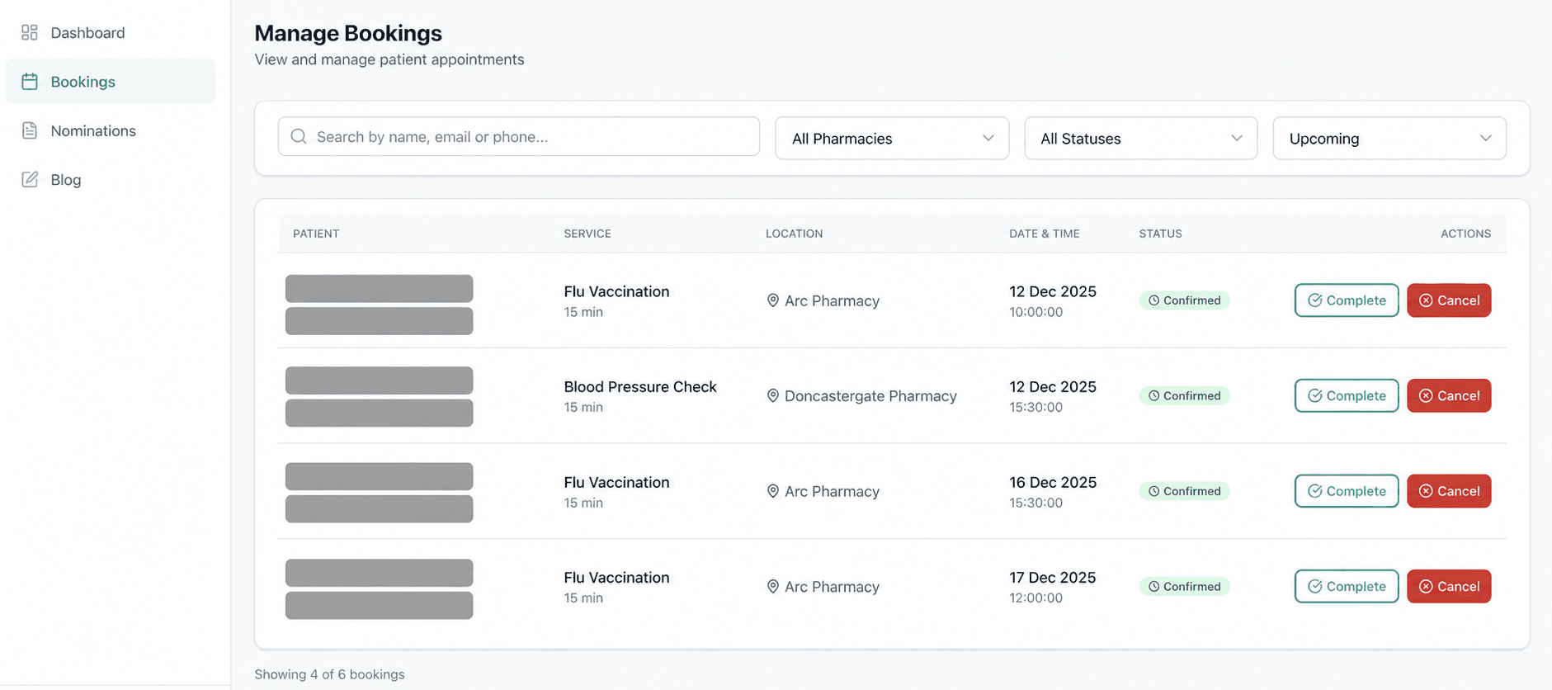Click the PATIENT column header
The height and width of the screenshot is (690, 1552).
click(316, 234)
